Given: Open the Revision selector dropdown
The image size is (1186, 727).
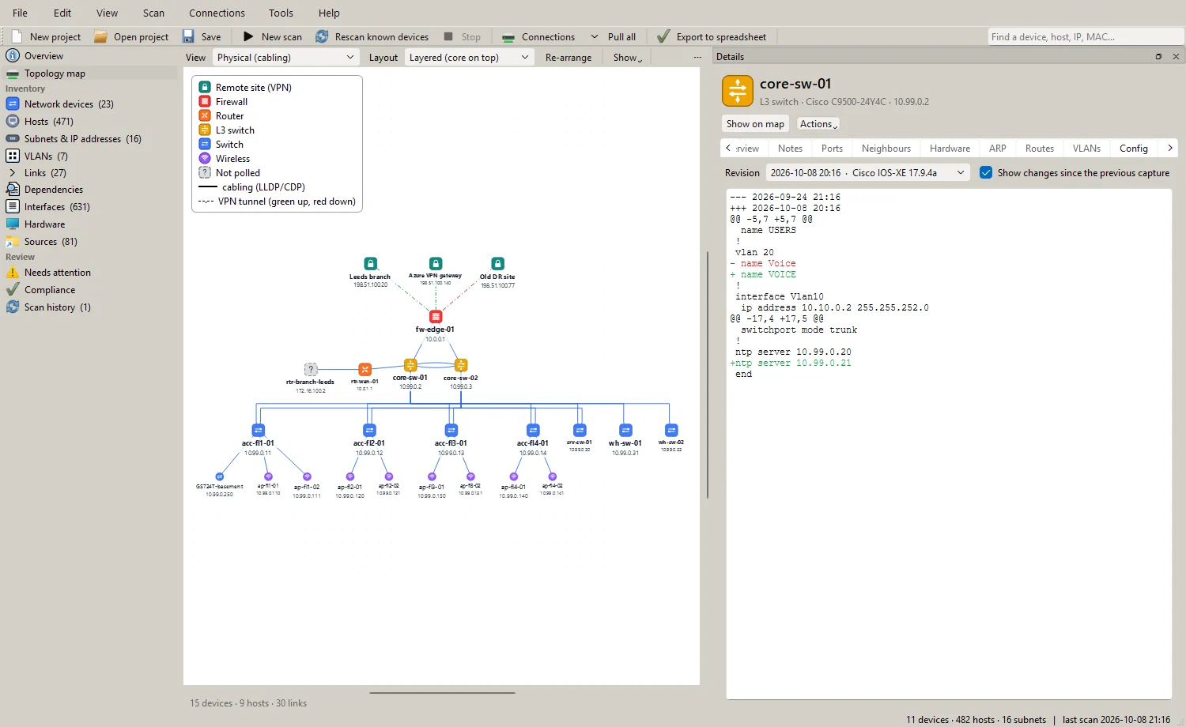Looking at the screenshot, I should (868, 172).
